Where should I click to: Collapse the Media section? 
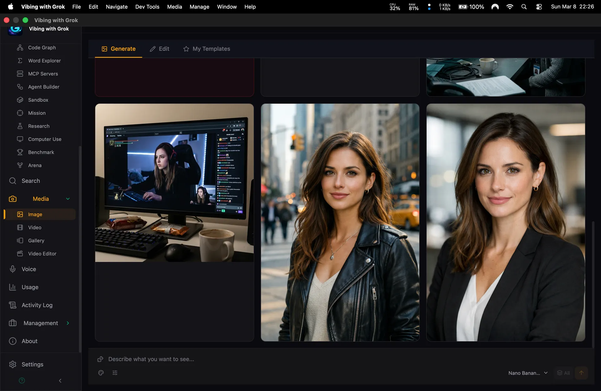click(68, 198)
